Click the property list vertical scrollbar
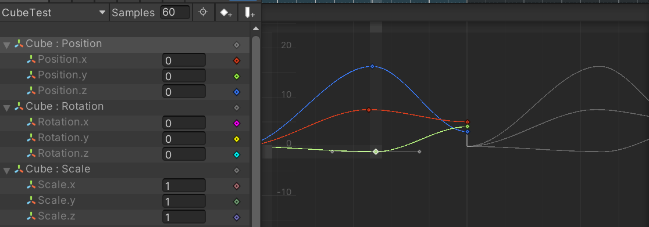Screen dimensions: 649x227 pos(256,131)
